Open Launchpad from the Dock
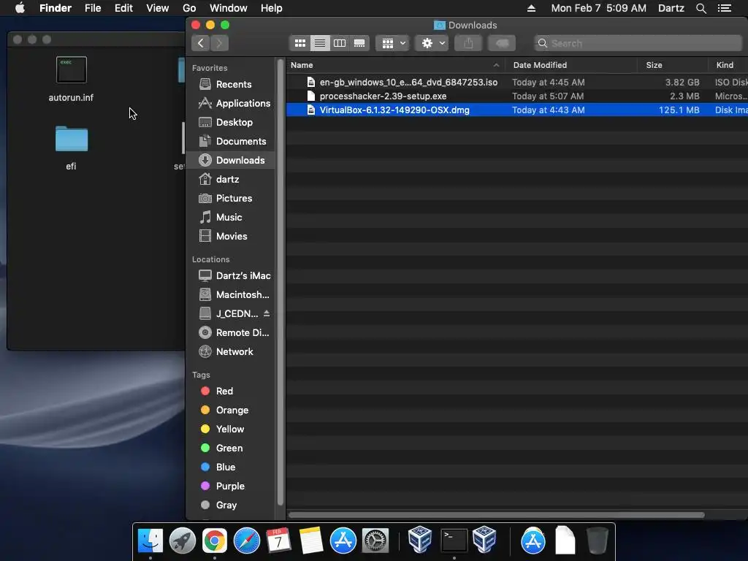This screenshot has height=561, width=748. click(182, 541)
